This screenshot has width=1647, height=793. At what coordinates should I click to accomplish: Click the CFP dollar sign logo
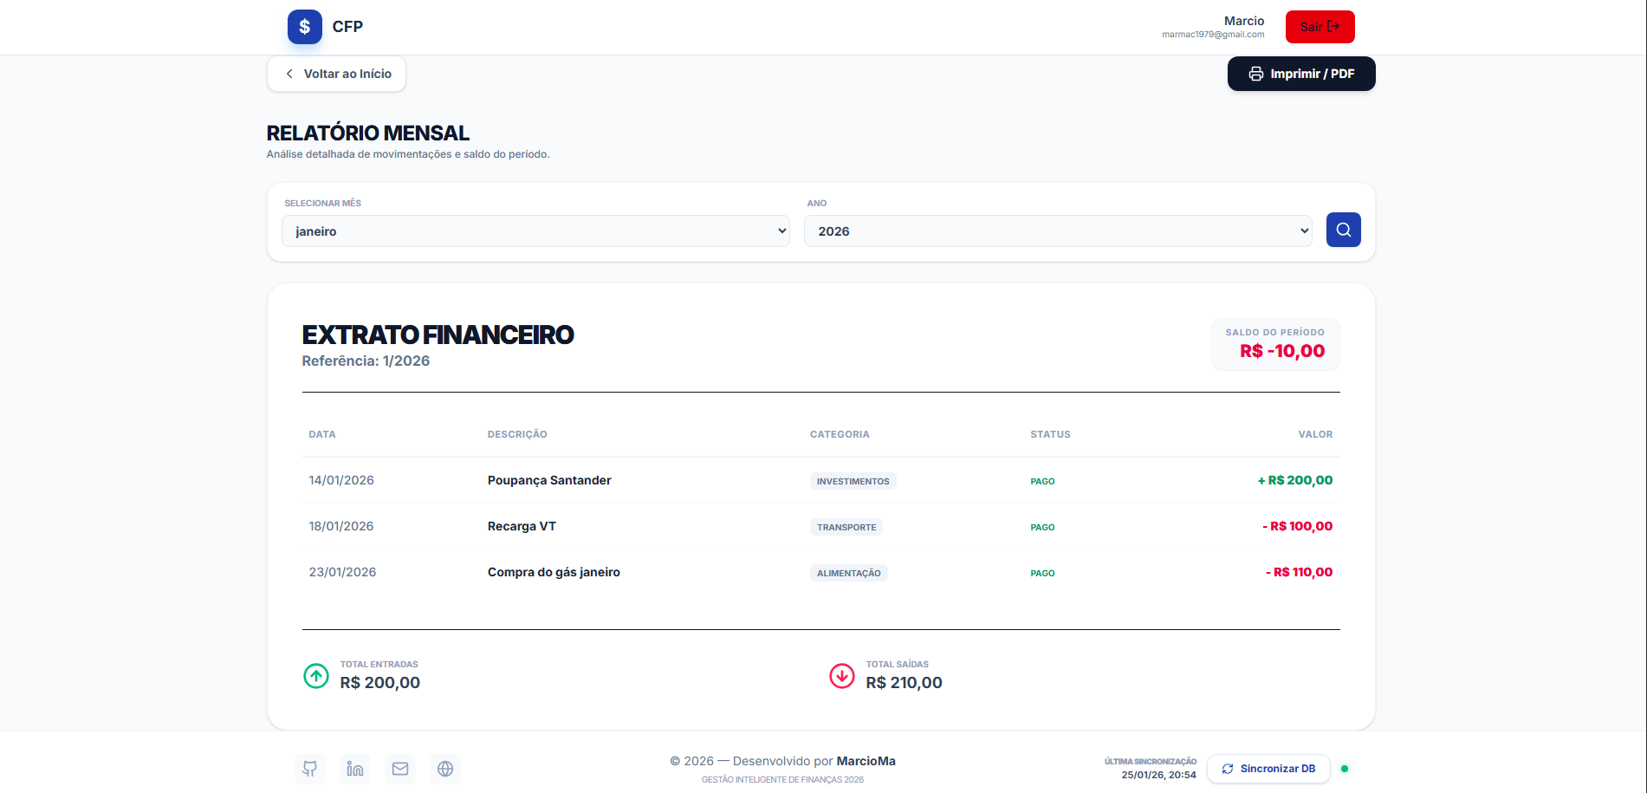click(304, 27)
